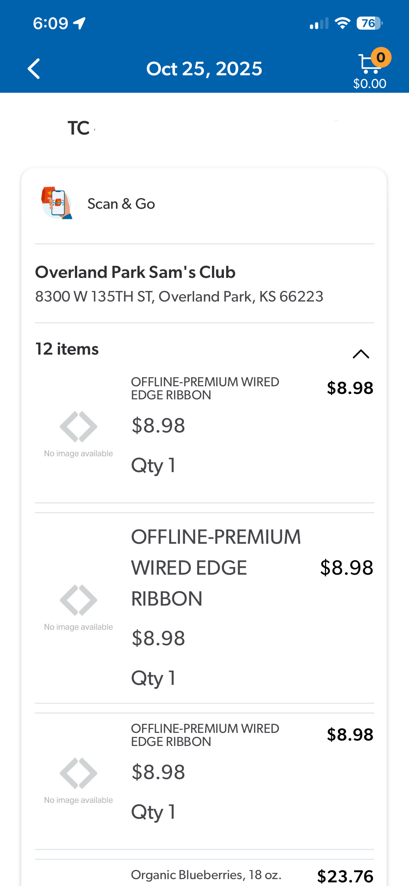Tap the 8300 W 135TH ST address
The image size is (409, 886).
[x=179, y=296]
